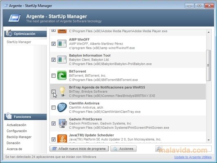Open the StartUp Manager sidebar item
This screenshot has width=217, height=163.
click(x=19, y=42)
